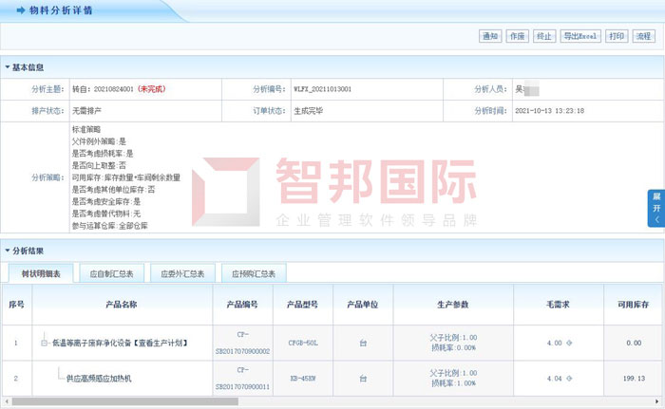
Task: Click the 0.00 available stock cell
Action: pos(634,343)
